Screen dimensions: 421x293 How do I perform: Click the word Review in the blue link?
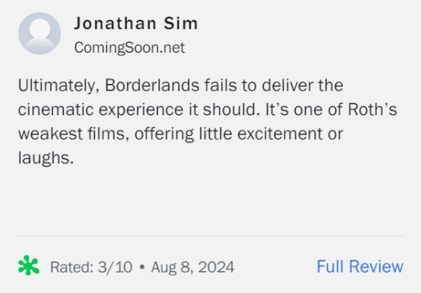376,266
